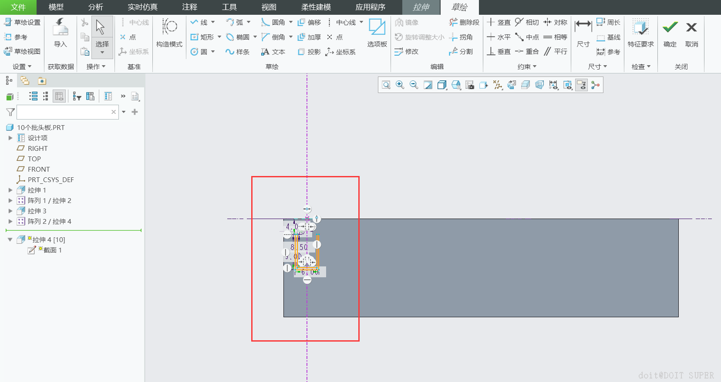Image resolution: width=721 pixels, height=382 pixels.
Task: Apply the 对称 symmetric constraint
Action: [555, 22]
